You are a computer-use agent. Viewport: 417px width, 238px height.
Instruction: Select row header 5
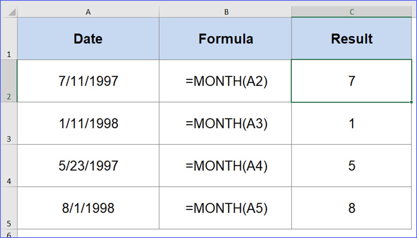(x=9, y=208)
